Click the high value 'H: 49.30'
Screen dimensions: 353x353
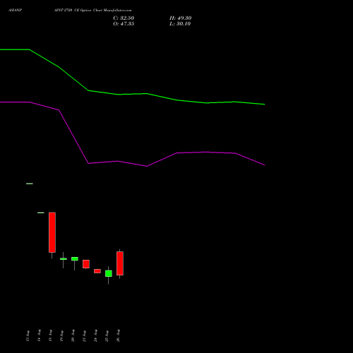coord(180,18)
